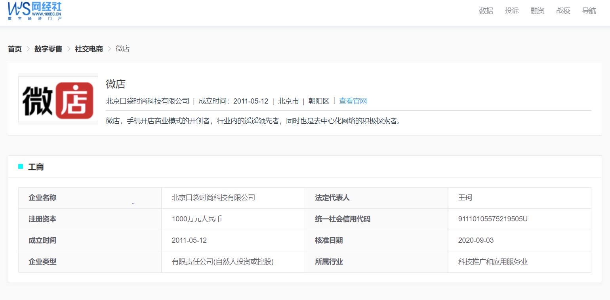Click the WJS 网经社 site logo
The height and width of the screenshot is (300, 610).
tap(35, 11)
